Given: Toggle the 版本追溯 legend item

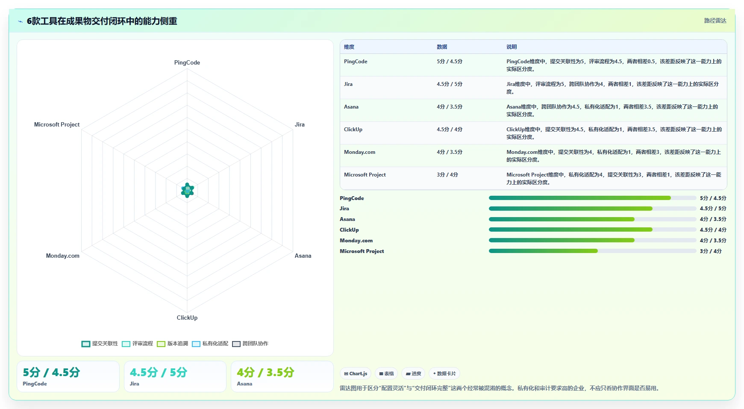Looking at the screenshot, I should tap(172, 344).
